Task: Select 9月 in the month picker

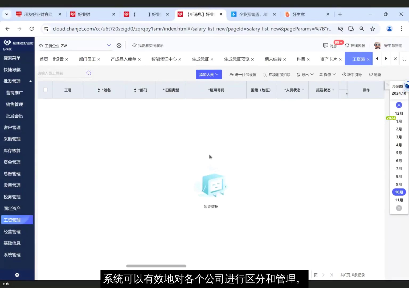Action: [399, 184]
